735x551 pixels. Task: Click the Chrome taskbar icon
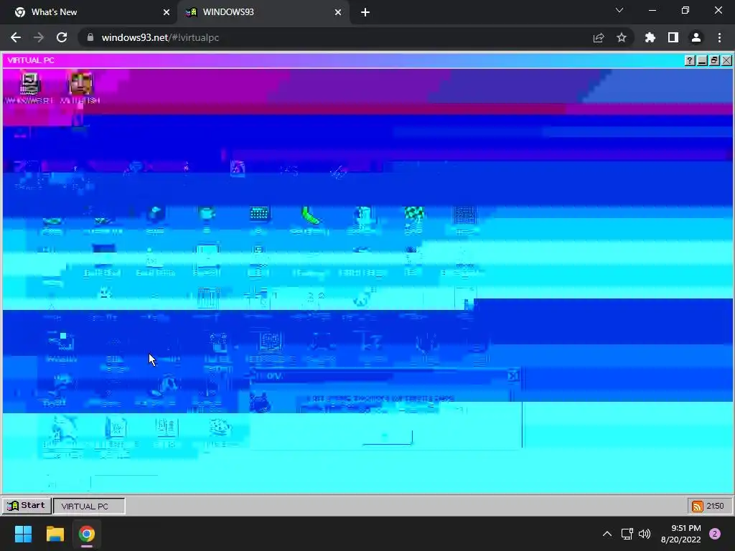click(x=87, y=534)
